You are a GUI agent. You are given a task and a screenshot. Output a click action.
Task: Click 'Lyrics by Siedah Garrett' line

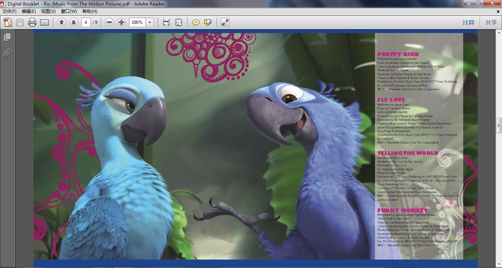pyautogui.click(x=392, y=112)
